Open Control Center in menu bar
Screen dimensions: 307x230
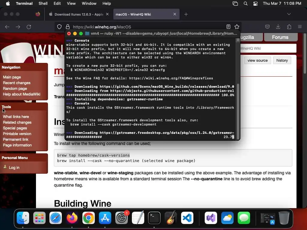tap(255, 4)
